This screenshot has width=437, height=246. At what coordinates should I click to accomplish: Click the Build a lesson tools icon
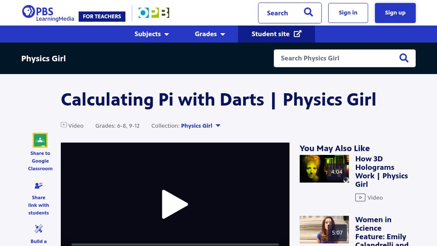pyautogui.click(x=39, y=229)
